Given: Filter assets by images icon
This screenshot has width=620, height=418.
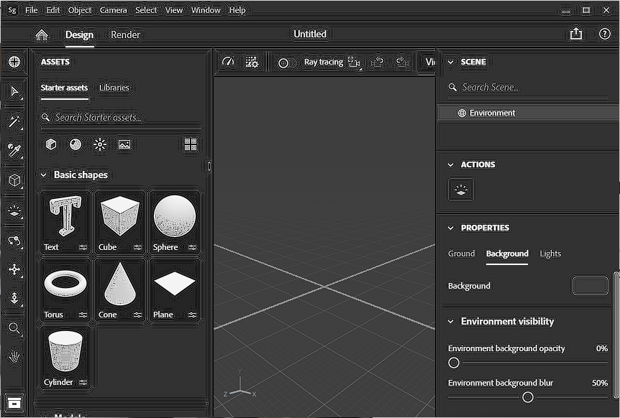Looking at the screenshot, I should coord(124,144).
